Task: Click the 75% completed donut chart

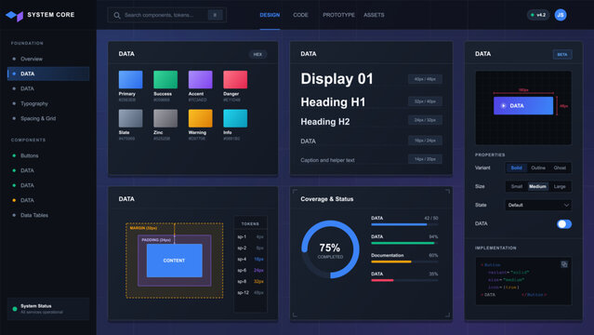Action: click(x=330, y=249)
